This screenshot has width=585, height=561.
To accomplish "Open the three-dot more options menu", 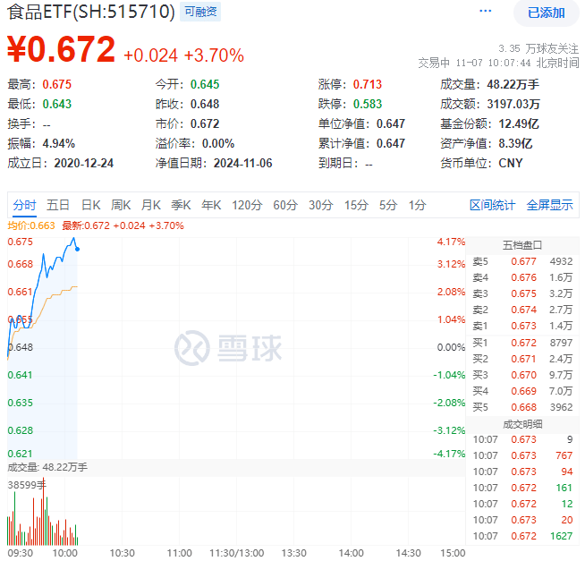I will 485,12.
